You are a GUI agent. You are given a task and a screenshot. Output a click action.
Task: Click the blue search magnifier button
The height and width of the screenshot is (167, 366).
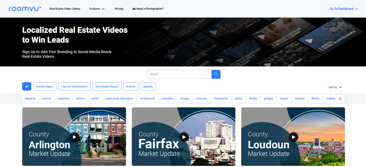[216, 74]
